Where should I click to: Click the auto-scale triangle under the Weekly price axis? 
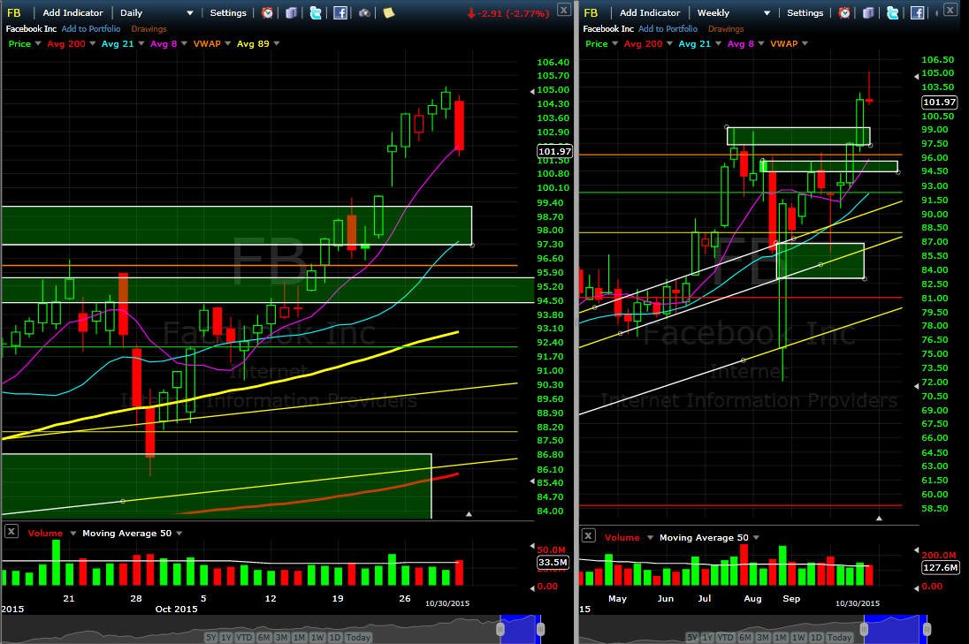879,518
